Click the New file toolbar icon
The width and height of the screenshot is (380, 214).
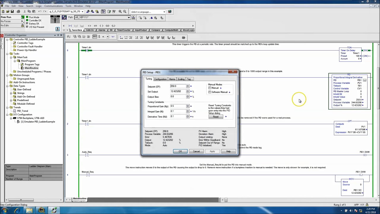coord(3,12)
